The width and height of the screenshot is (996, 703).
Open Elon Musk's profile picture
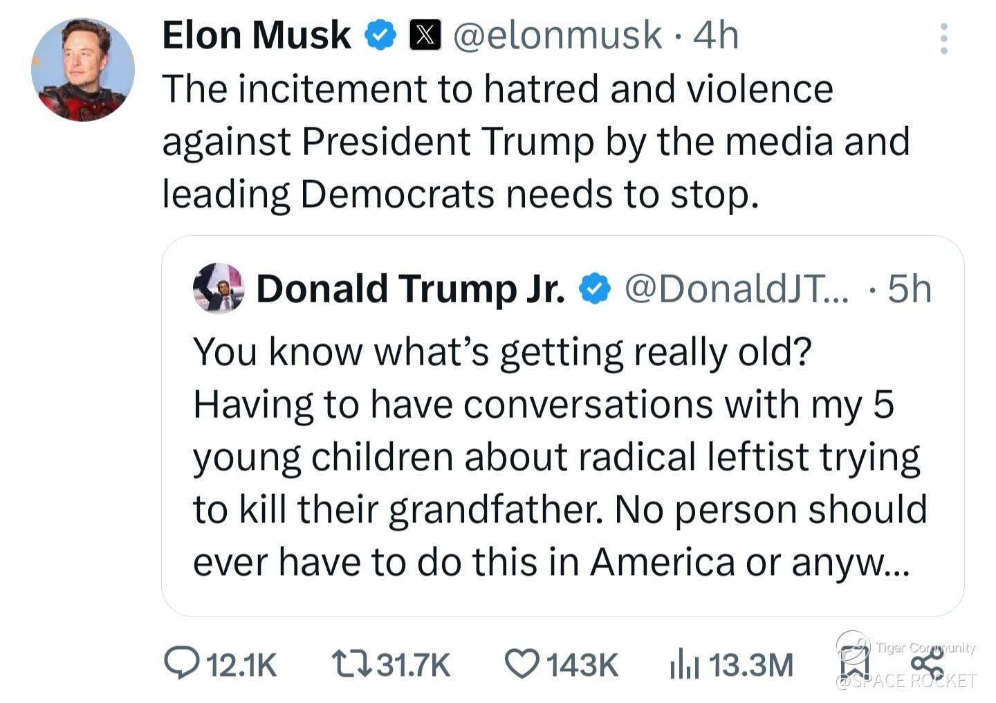(x=83, y=70)
